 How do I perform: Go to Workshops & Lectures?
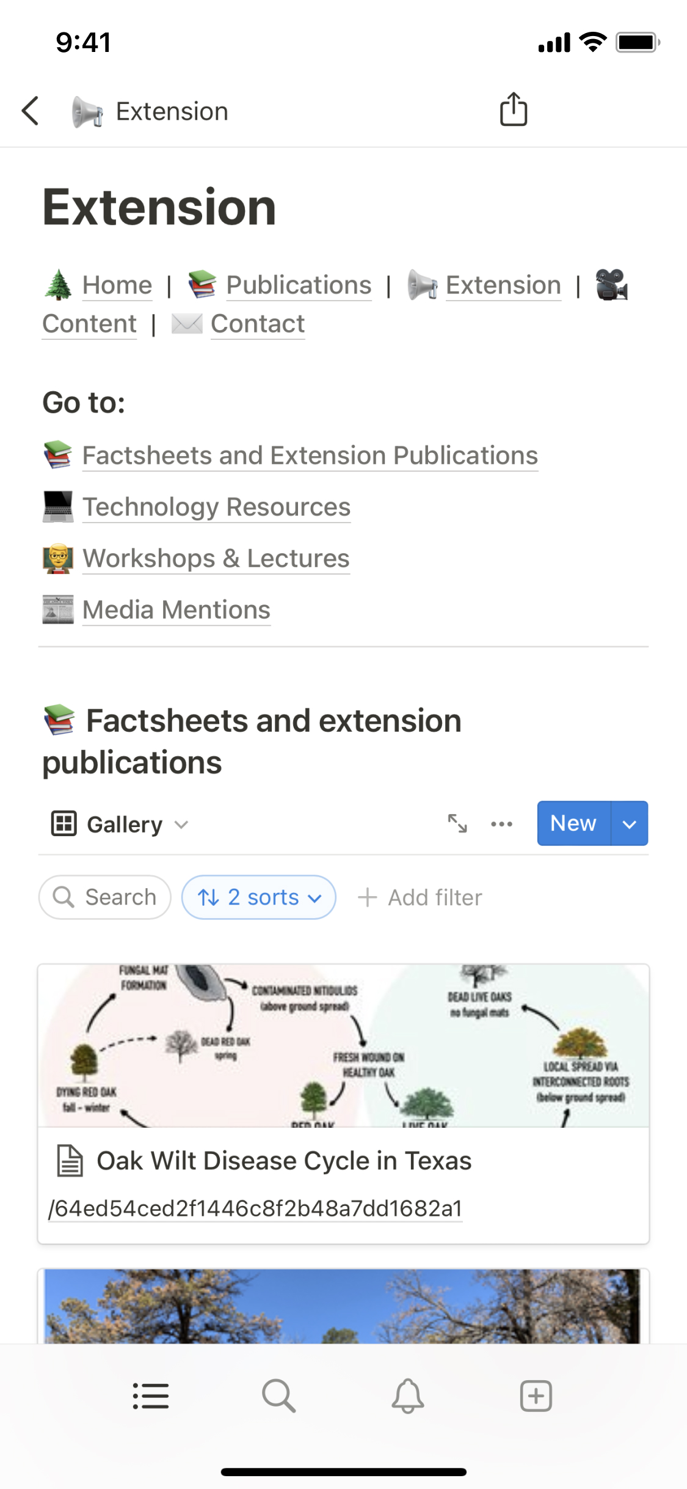(216, 559)
